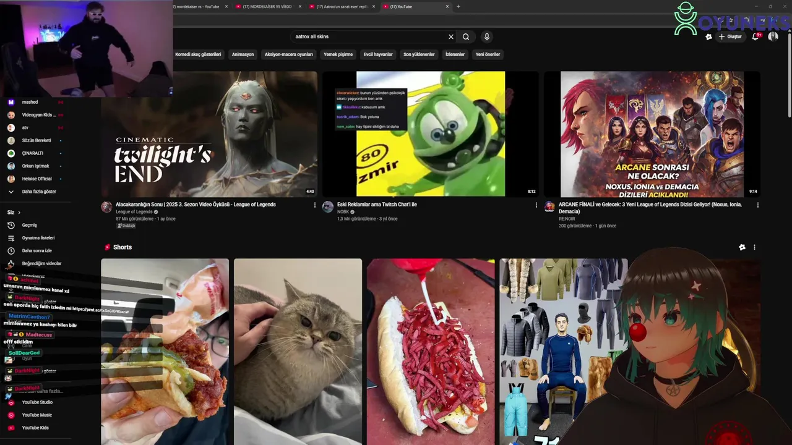Open options for Alacakaranlığın Sonu video
Screen dimensions: 792x445
(x=314, y=205)
